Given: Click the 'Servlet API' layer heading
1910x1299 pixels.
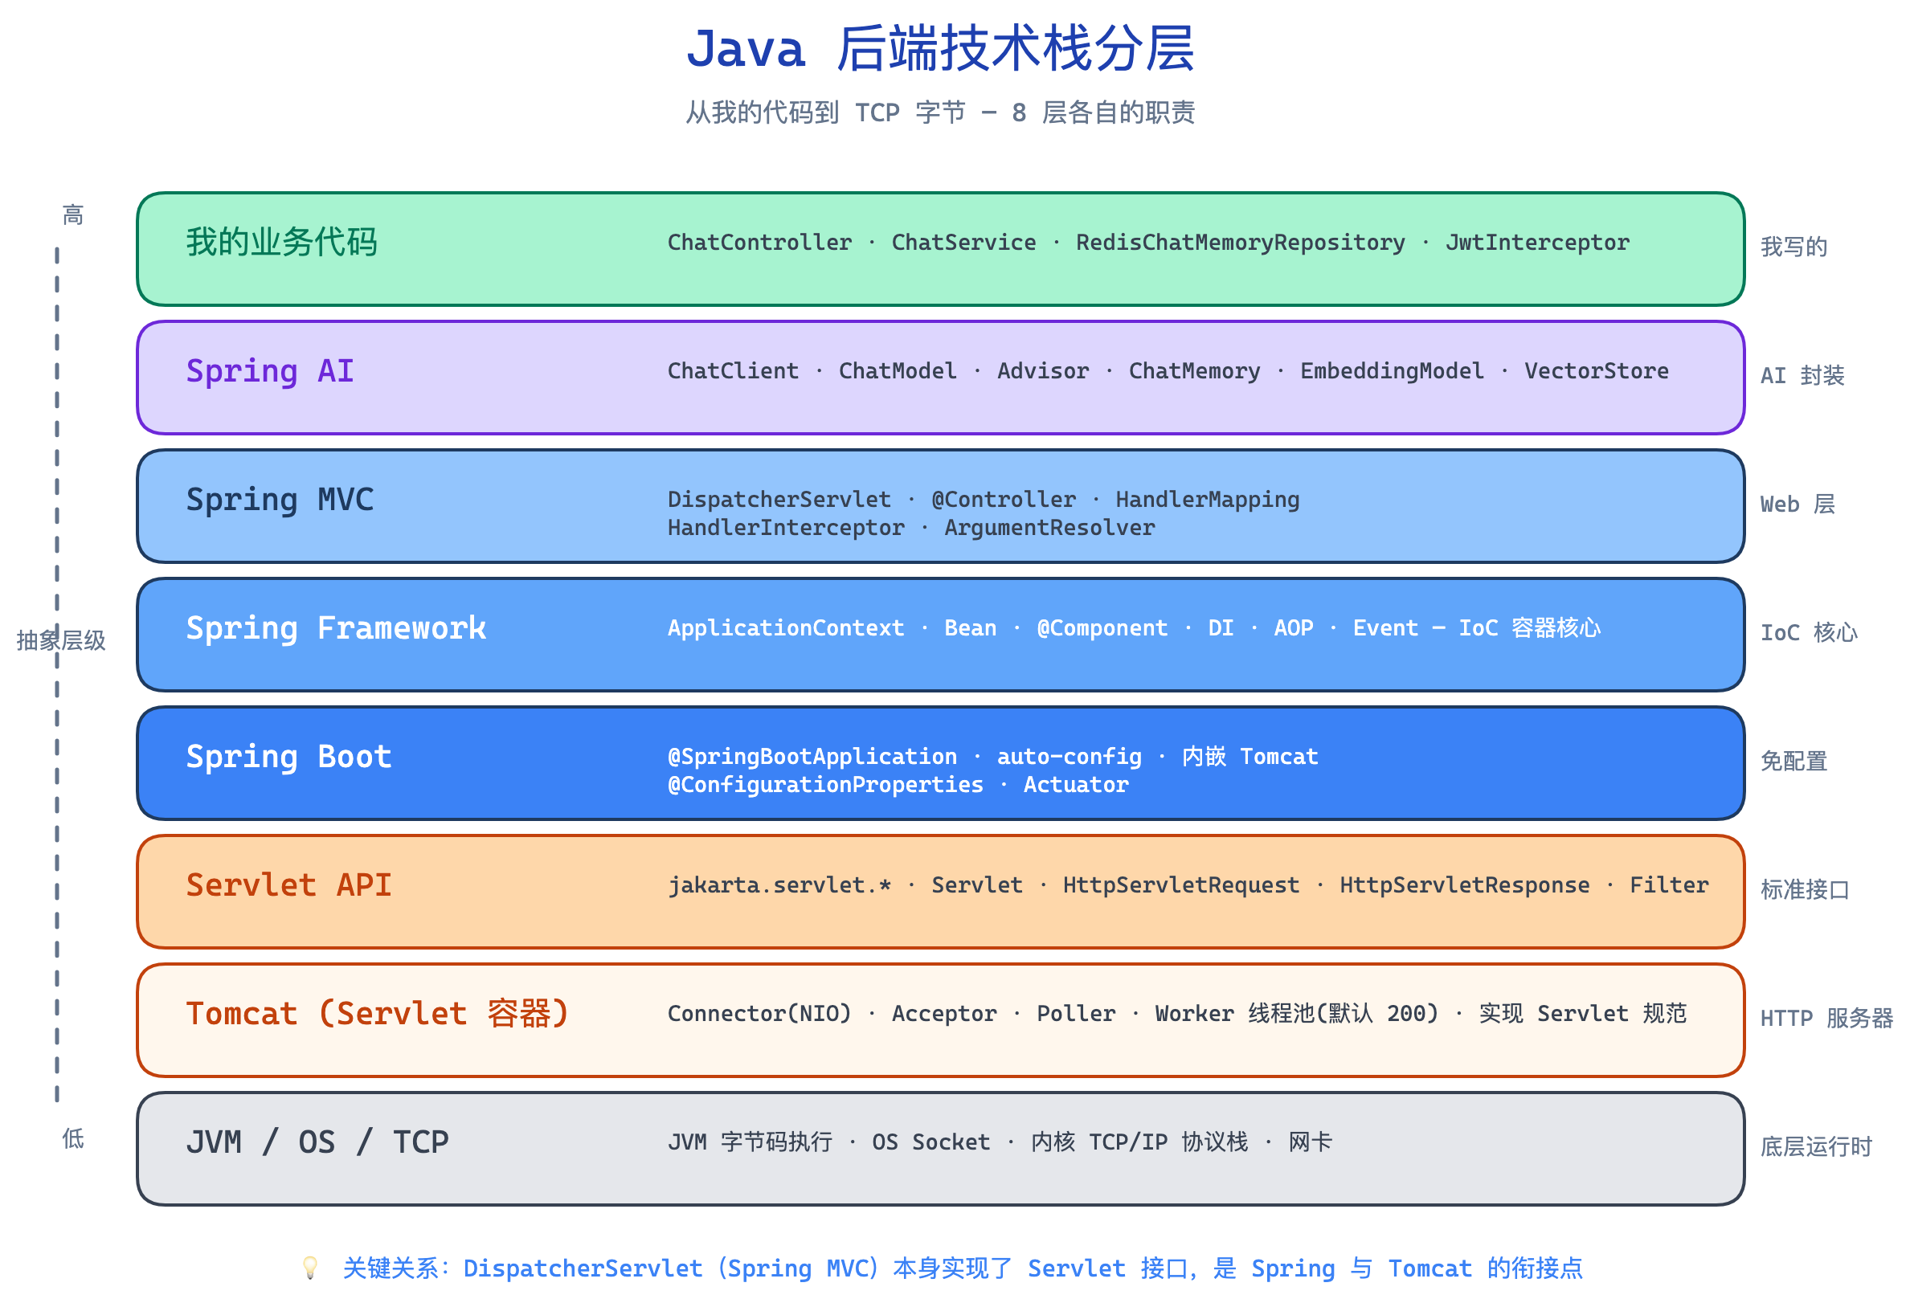Looking at the screenshot, I should click(x=289, y=885).
